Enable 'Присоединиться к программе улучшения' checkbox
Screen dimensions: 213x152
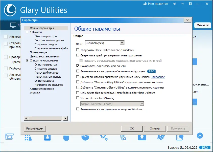tap(78, 77)
